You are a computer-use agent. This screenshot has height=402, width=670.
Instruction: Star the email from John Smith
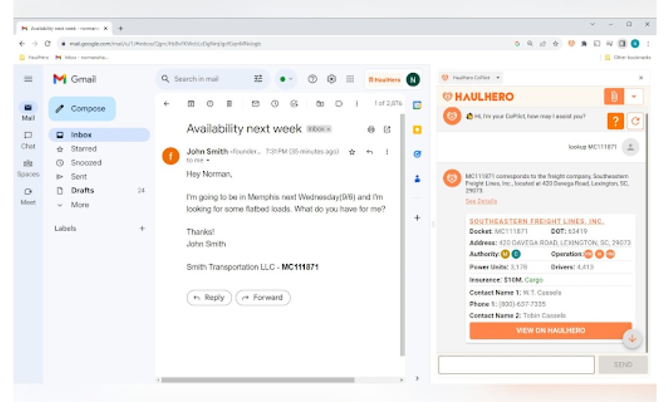(352, 152)
